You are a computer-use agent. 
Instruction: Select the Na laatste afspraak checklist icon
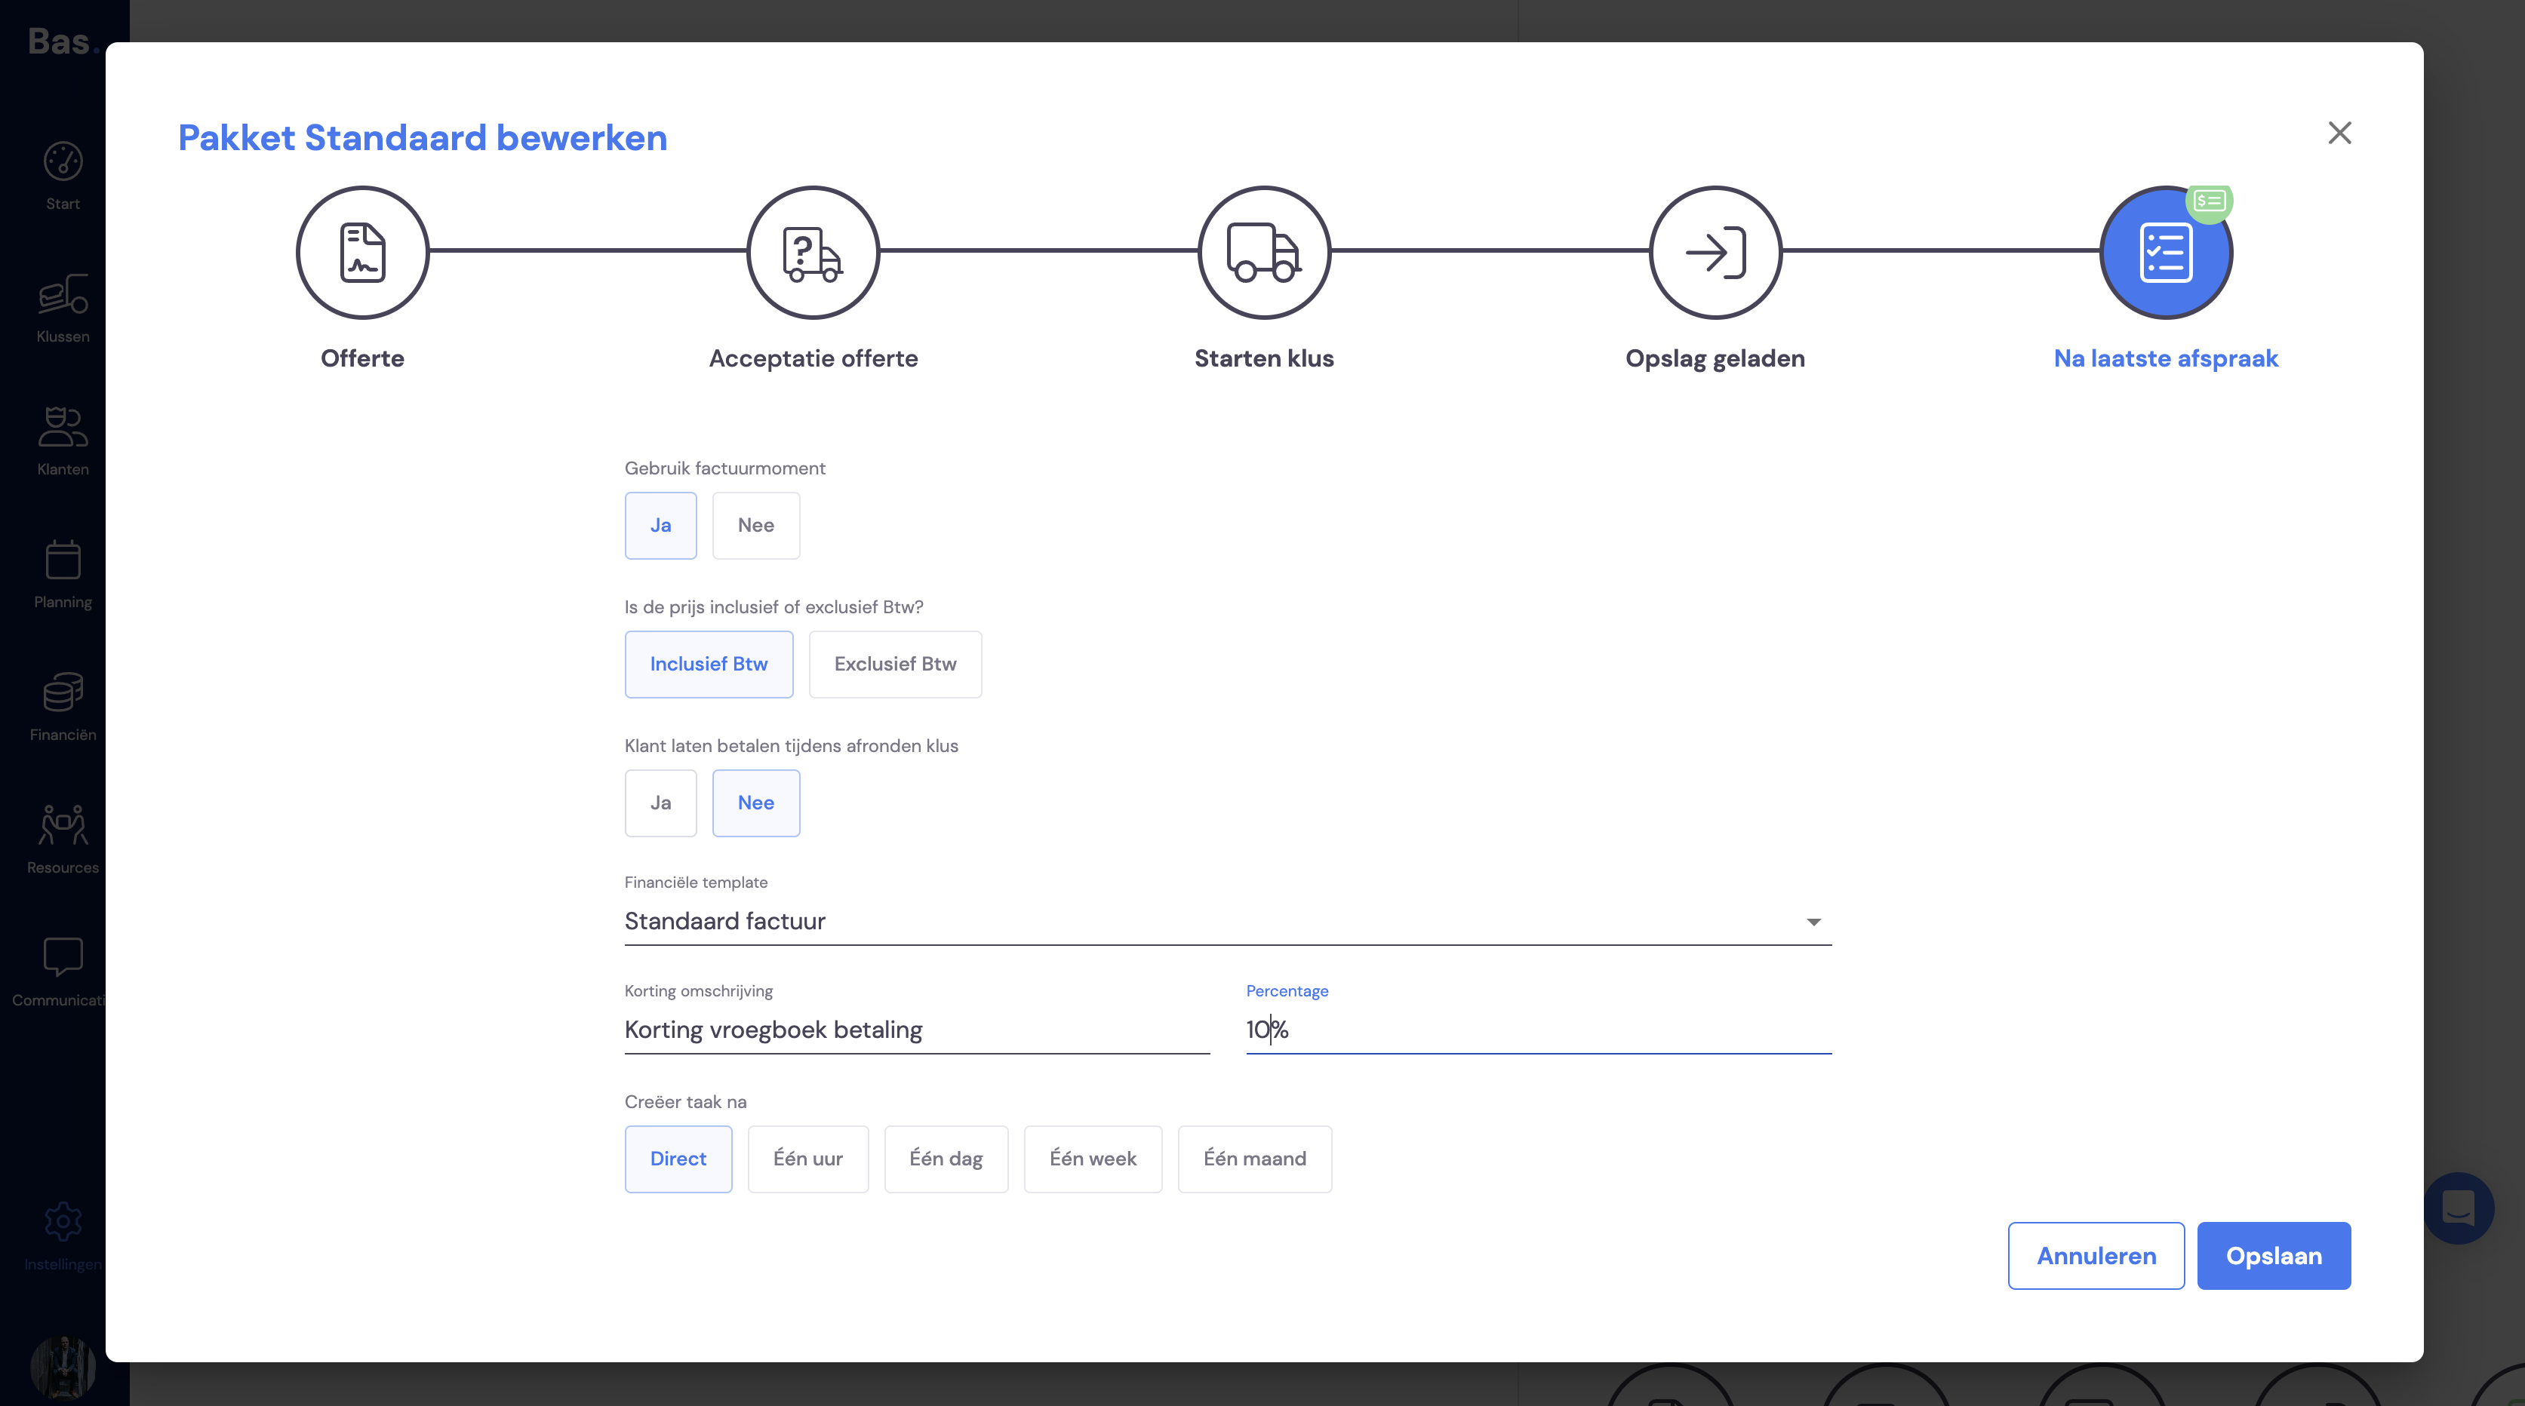click(2165, 252)
